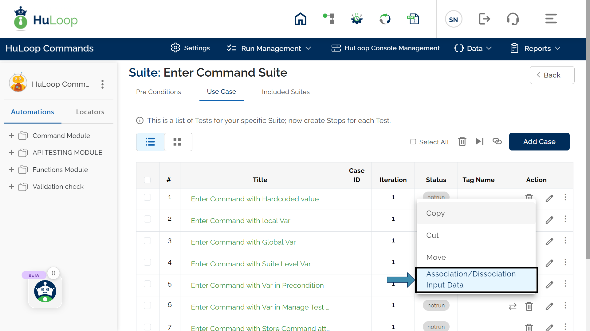
Task: Switch to grid view layout
Action: [x=178, y=142]
